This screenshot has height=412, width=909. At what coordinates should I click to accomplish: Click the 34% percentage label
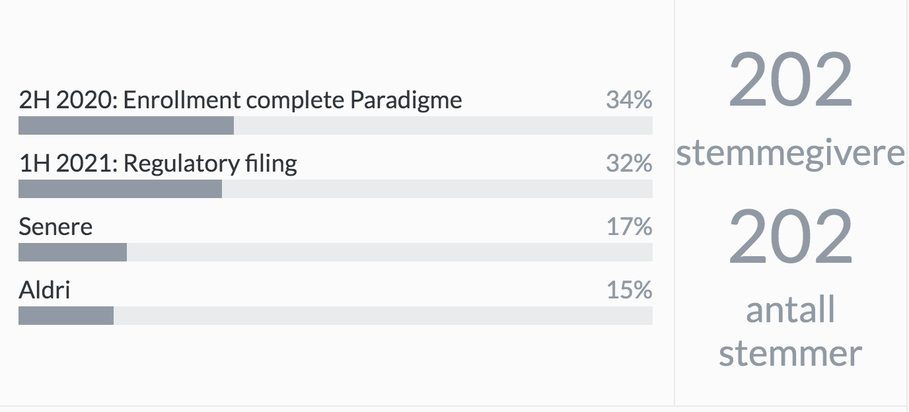629,100
